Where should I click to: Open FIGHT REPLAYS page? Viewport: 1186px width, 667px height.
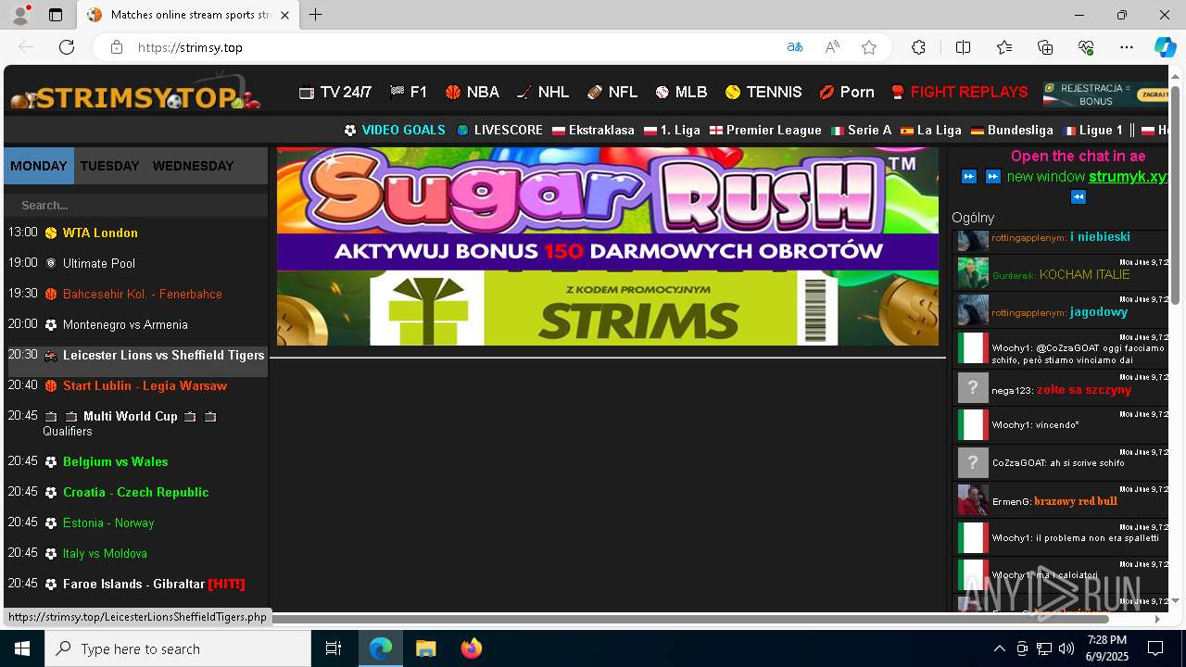pos(959,92)
